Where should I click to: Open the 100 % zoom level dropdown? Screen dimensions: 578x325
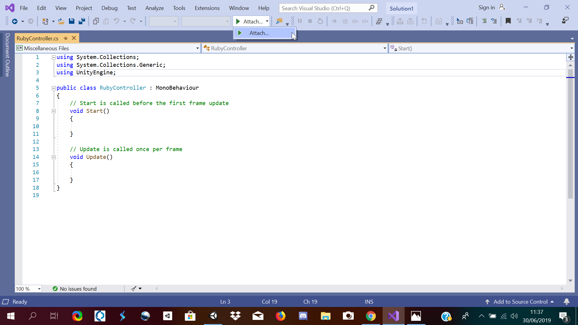click(39, 289)
